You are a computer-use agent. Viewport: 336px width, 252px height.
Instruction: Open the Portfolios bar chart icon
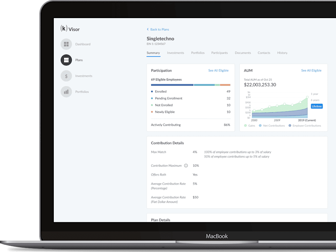click(66, 92)
